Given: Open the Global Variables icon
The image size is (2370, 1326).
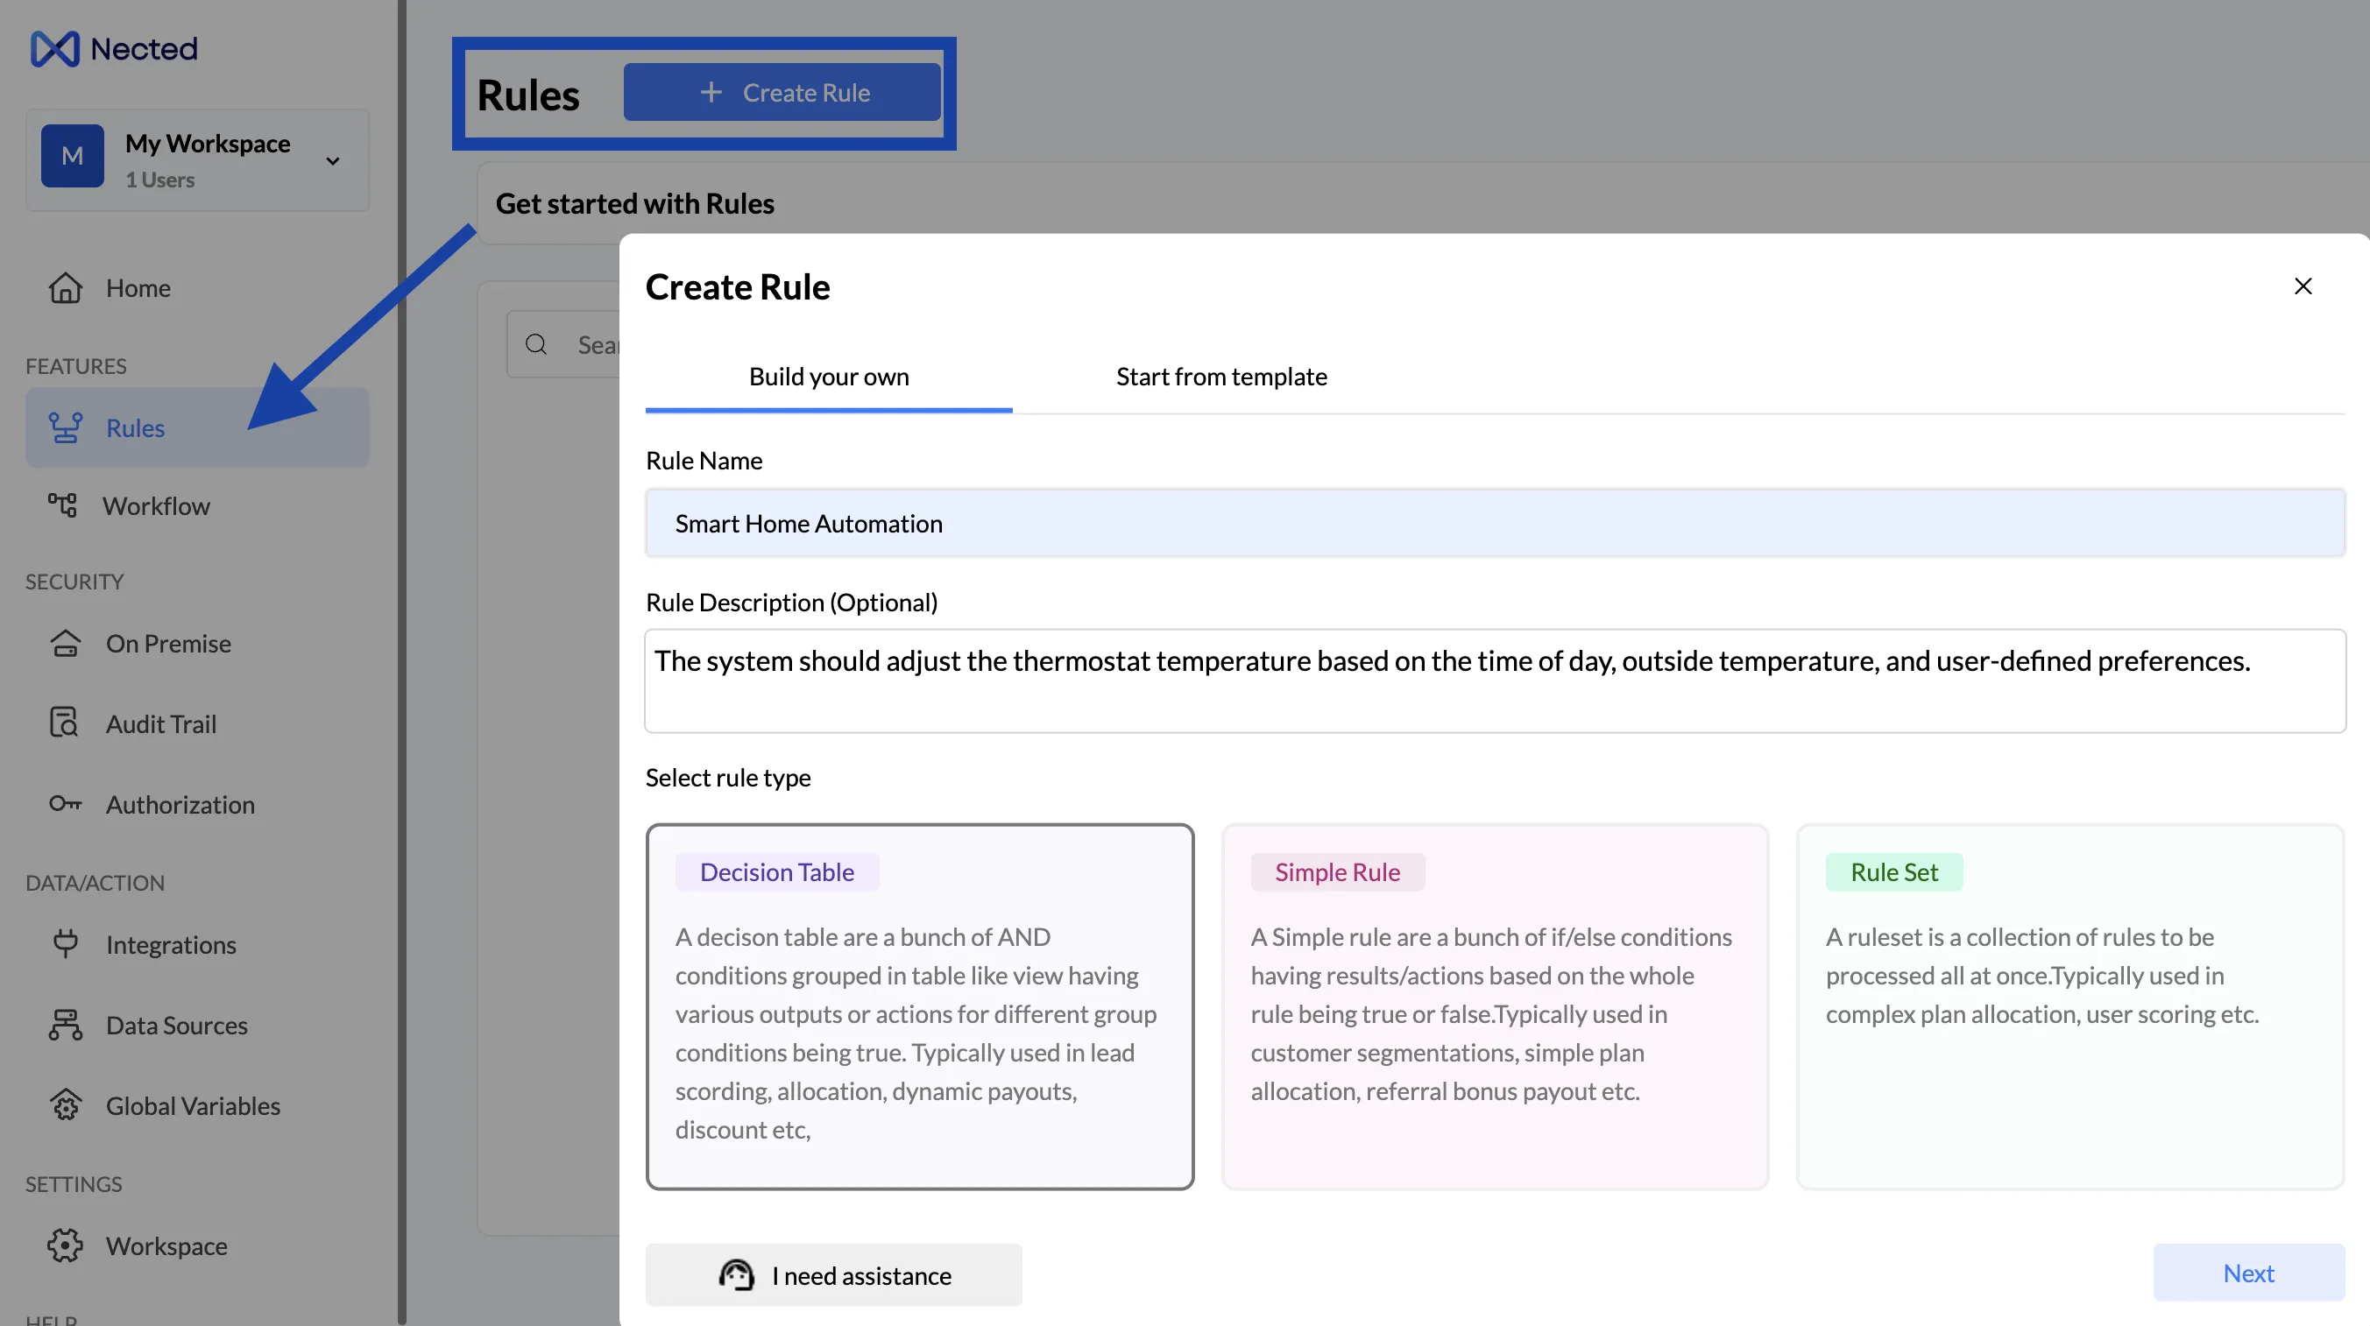Looking at the screenshot, I should 65,1104.
